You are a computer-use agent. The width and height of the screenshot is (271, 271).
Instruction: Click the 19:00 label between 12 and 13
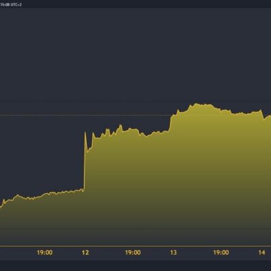(x=133, y=252)
